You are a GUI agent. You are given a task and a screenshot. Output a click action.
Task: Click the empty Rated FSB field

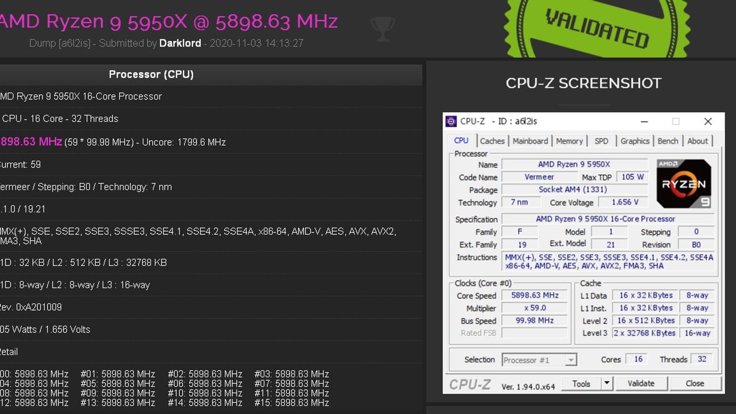click(535, 333)
